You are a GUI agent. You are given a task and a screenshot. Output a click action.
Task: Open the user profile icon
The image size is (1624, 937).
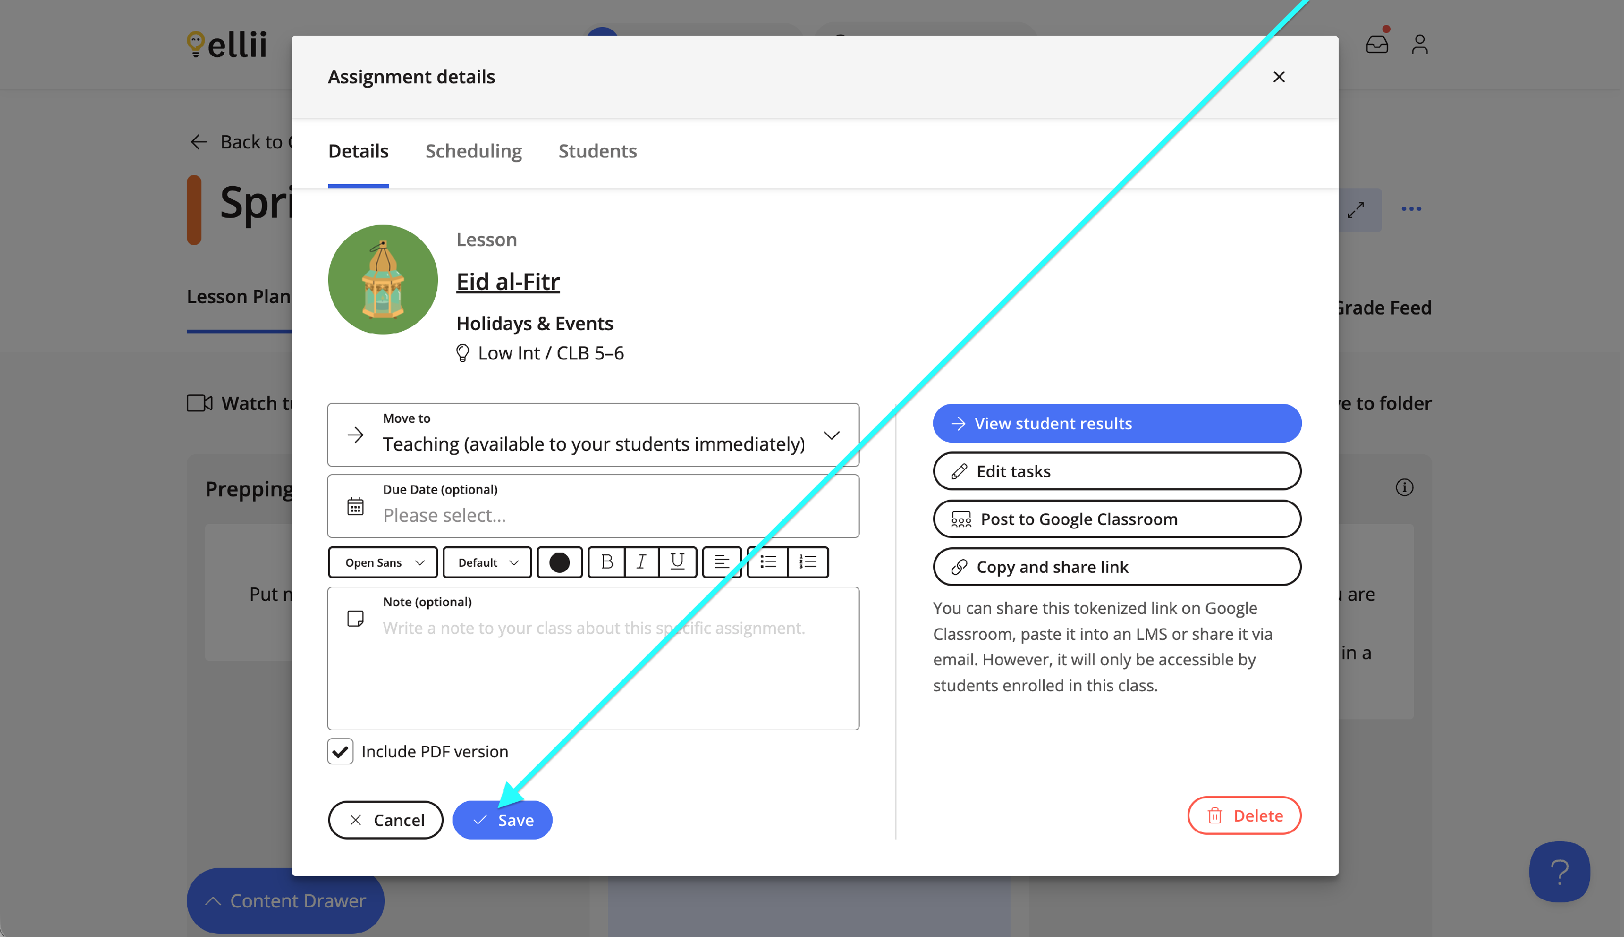coord(1419,44)
